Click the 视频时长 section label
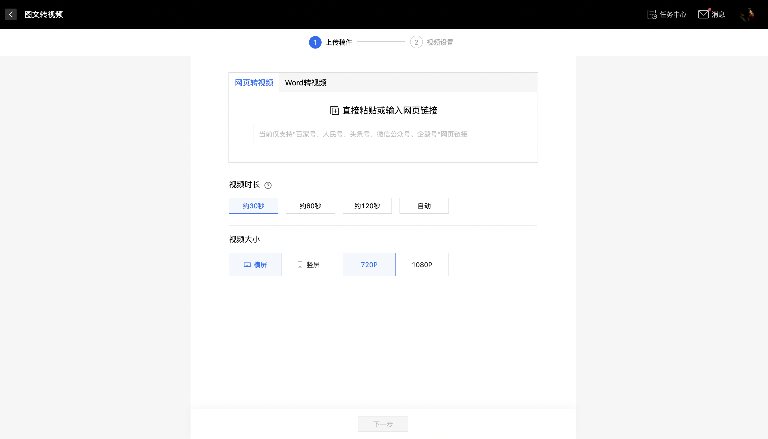This screenshot has height=439, width=768. (244, 184)
